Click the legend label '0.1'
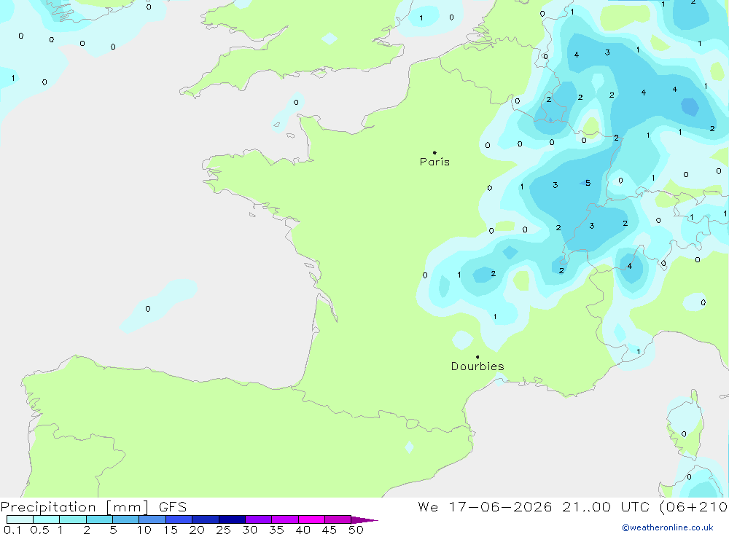The height and width of the screenshot is (534, 729). 12,530
